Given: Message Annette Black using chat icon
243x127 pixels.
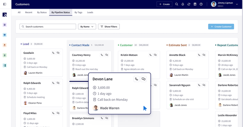Looking at the screenshot, I should tap(204, 55).
